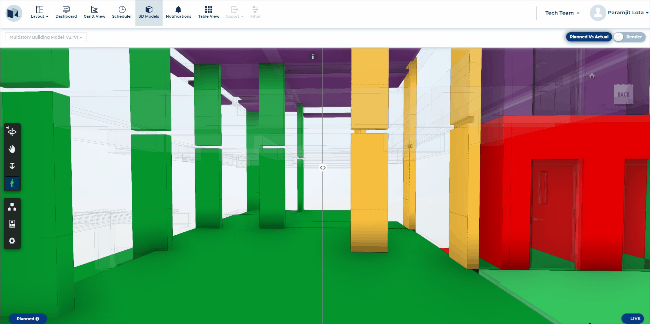Viewport: 650px width, 324px height.
Task: Select the Orbit tool
Action: click(x=12, y=132)
